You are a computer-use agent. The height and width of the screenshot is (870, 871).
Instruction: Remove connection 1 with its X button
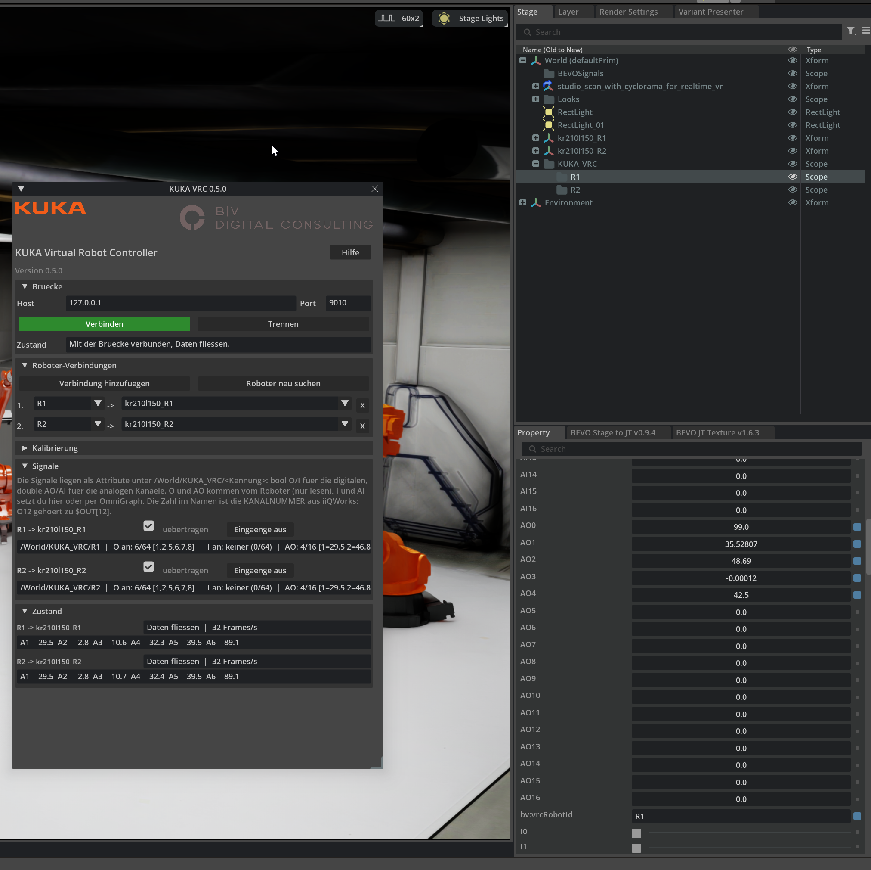362,405
